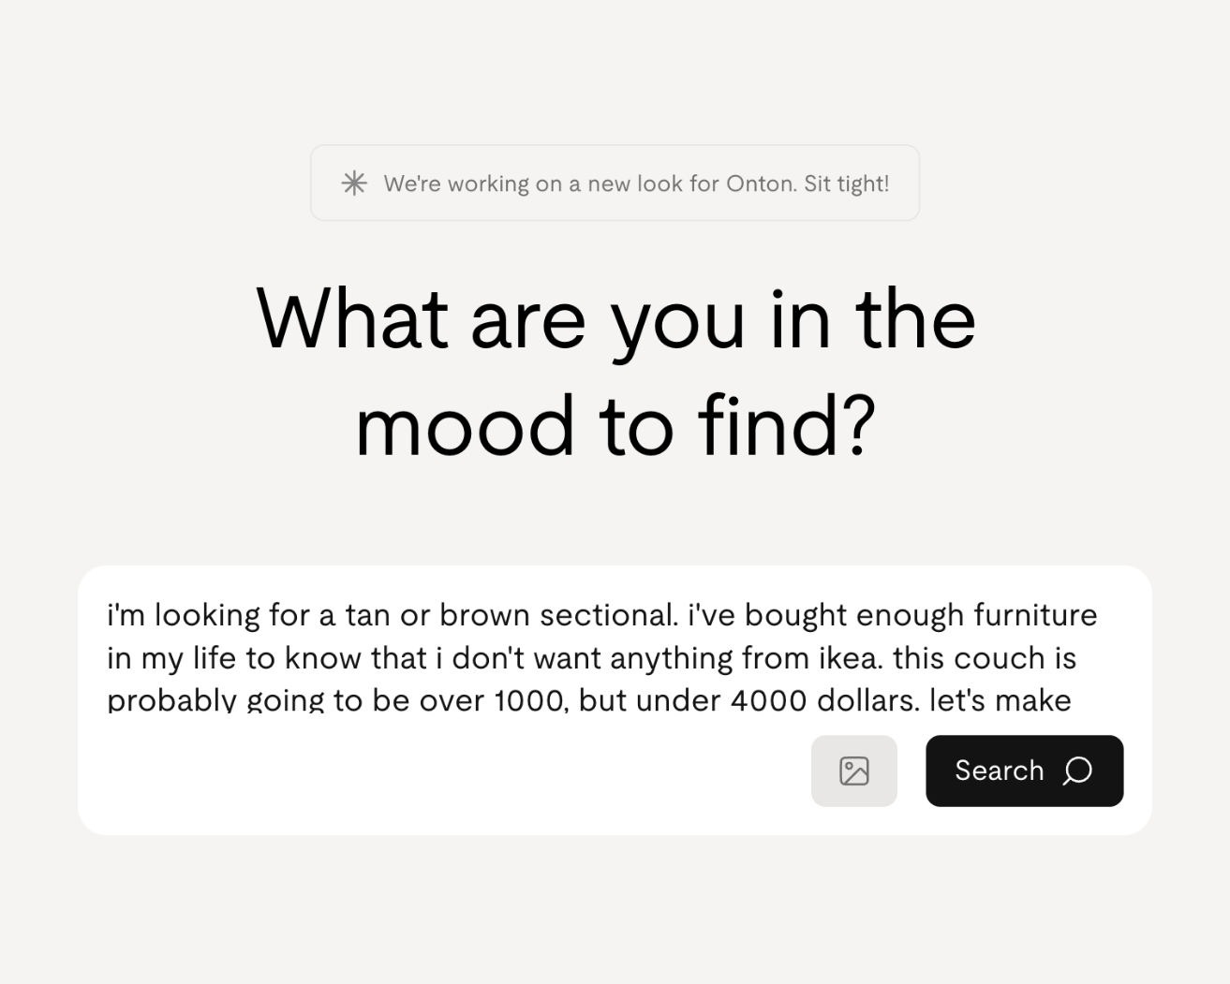Image resolution: width=1230 pixels, height=984 pixels.
Task: Click the black Search button
Action: [x=1024, y=771]
